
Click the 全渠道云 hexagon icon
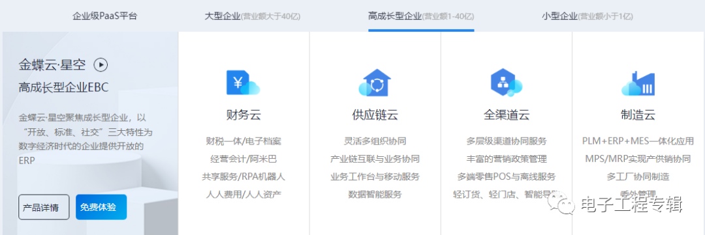pyautogui.click(x=507, y=83)
